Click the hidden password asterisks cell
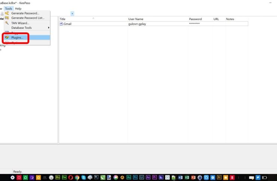277x181 pixels. pyautogui.click(x=194, y=23)
